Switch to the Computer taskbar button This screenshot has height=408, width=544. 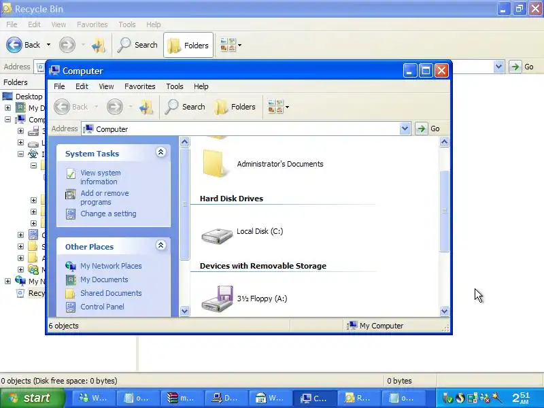pos(314,398)
